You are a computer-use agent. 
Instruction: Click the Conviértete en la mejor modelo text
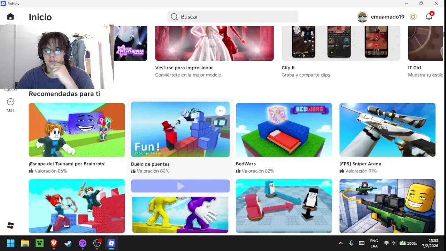[x=188, y=75]
